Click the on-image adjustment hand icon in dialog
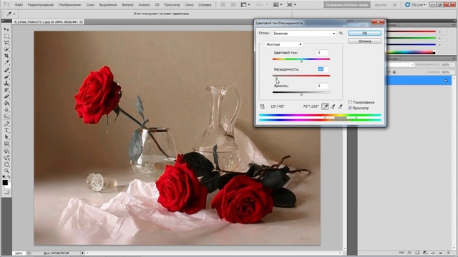458x257 pixels. click(263, 106)
